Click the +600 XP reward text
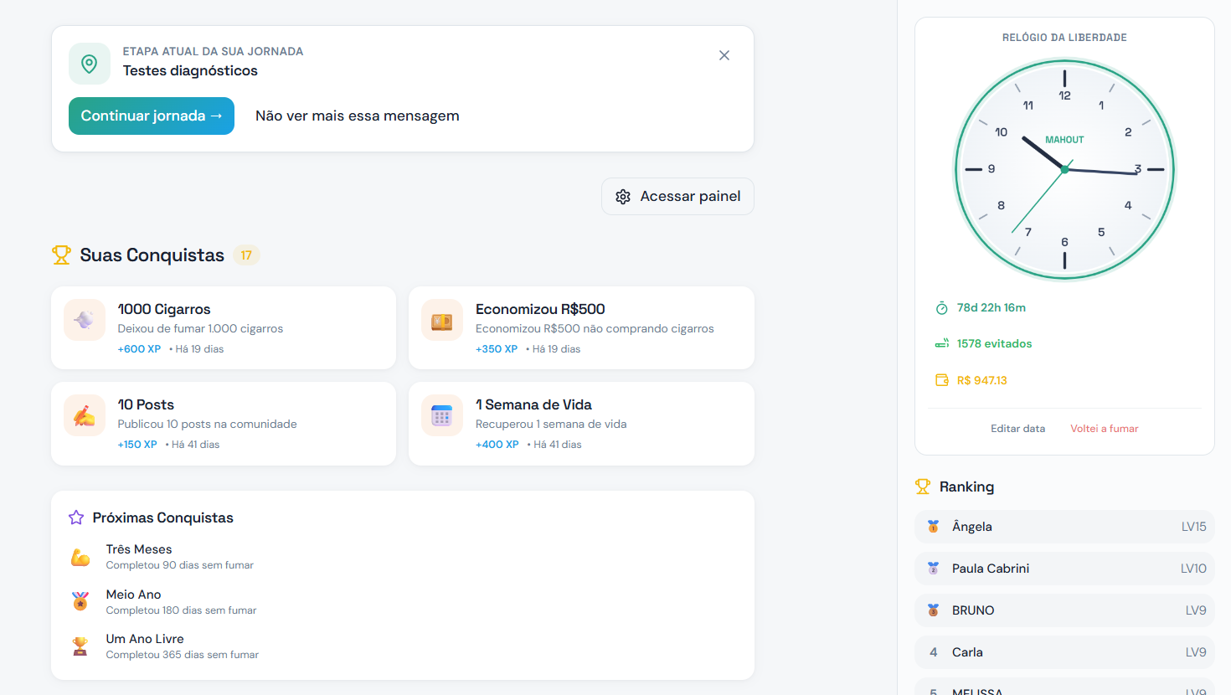Viewport: 1231px width, 695px height. click(139, 349)
